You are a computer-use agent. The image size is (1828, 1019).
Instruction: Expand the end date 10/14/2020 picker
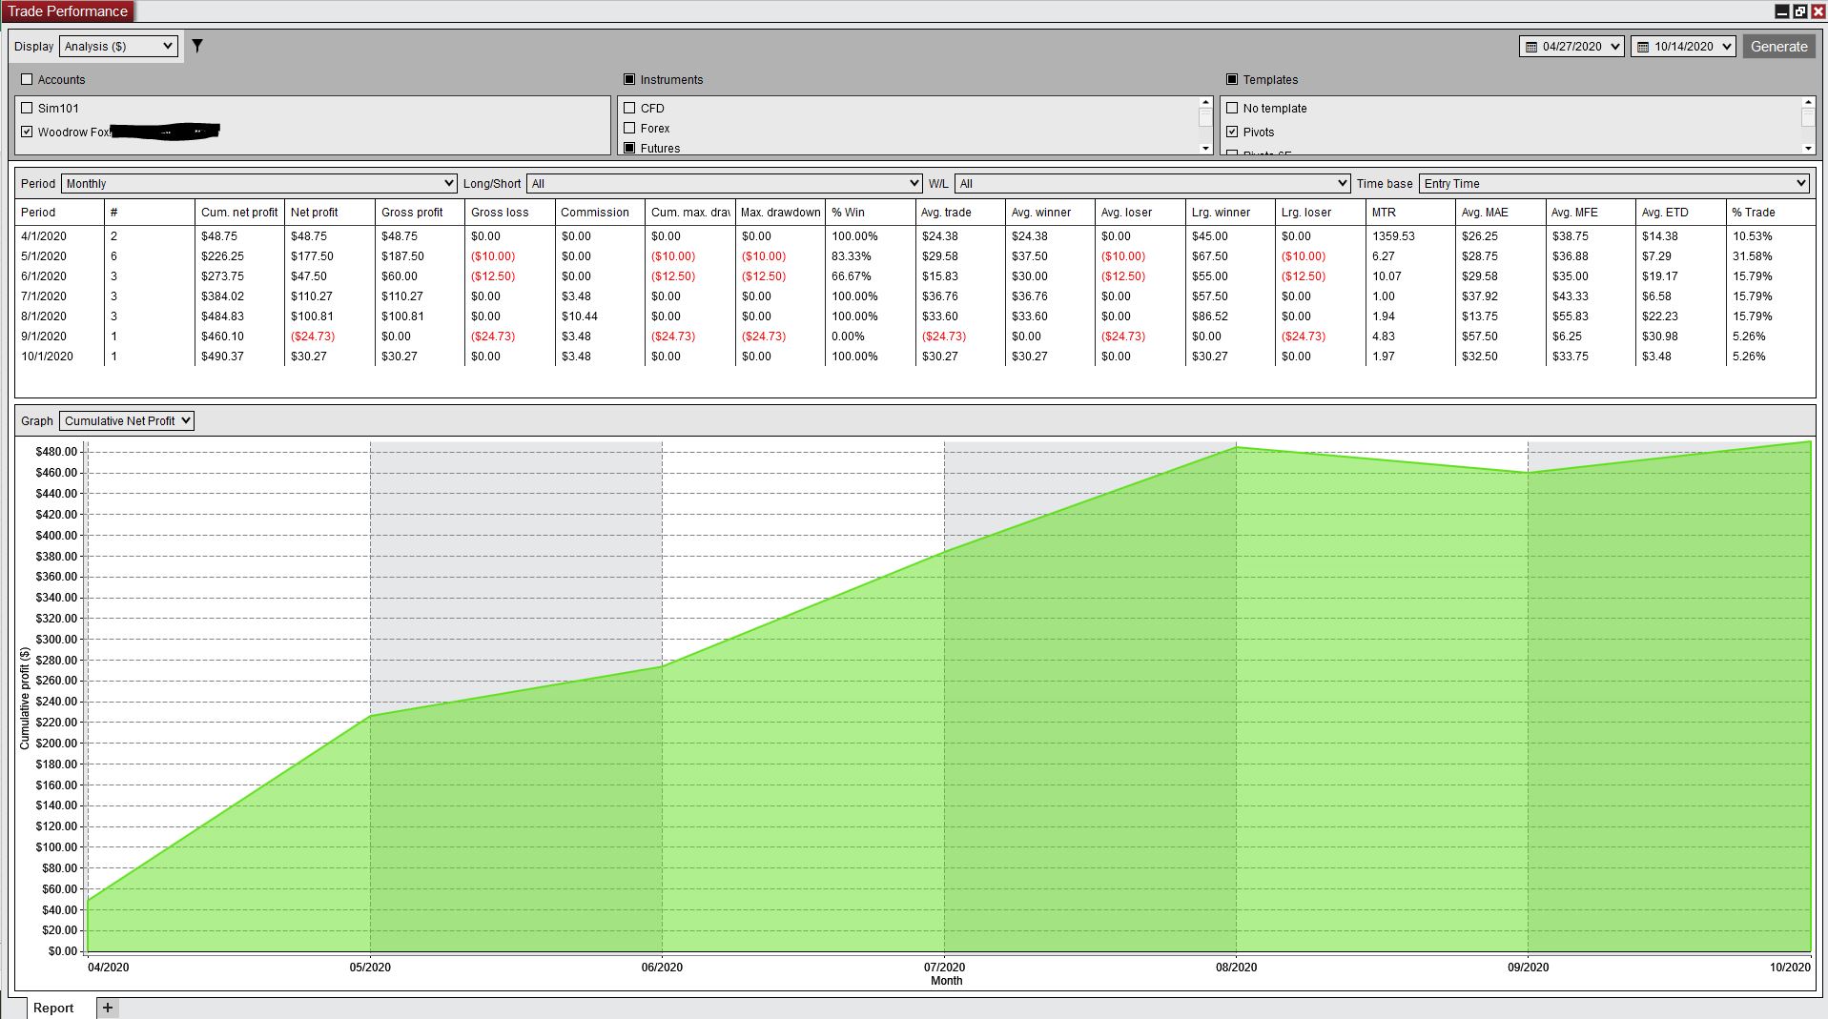click(1726, 47)
